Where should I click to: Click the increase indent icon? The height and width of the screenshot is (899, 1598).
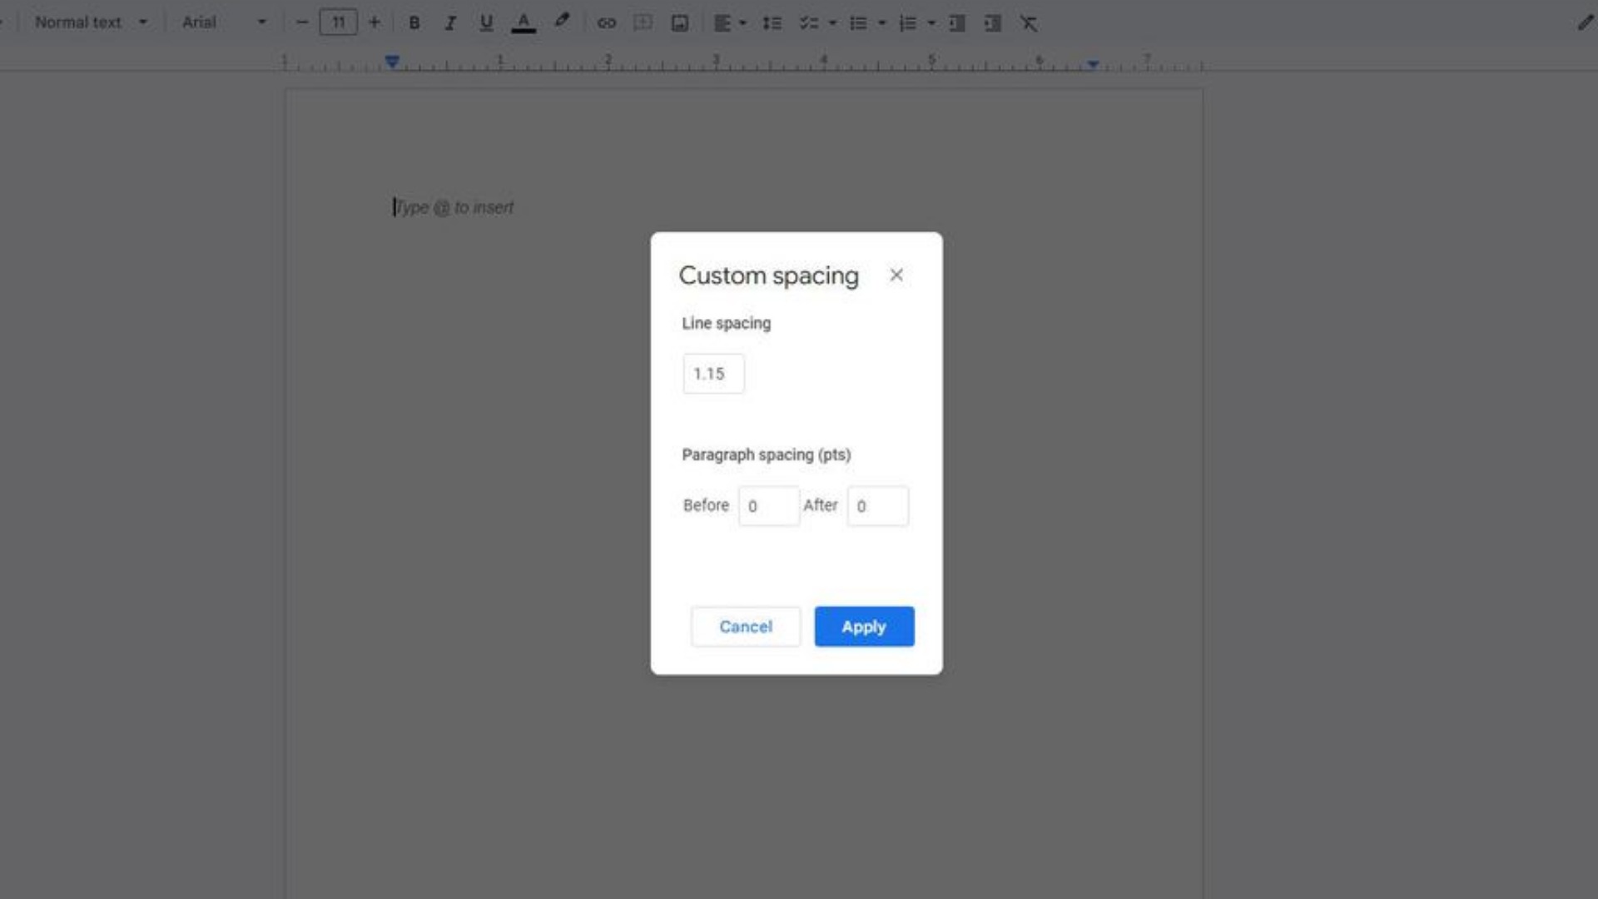[x=992, y=23]
